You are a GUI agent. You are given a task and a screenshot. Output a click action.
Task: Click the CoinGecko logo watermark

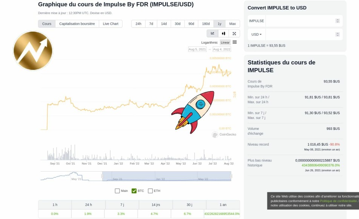(x=224, y=134)
